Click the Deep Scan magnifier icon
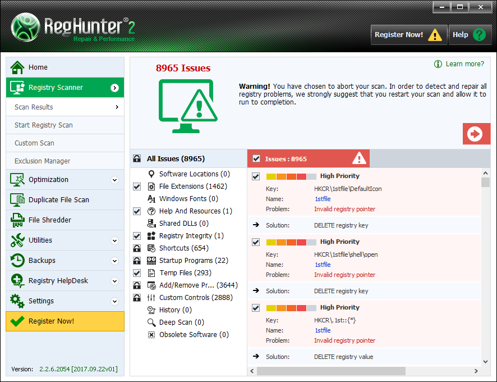The height and width of the screenshot is (382, 497). [x=151, y=322]
